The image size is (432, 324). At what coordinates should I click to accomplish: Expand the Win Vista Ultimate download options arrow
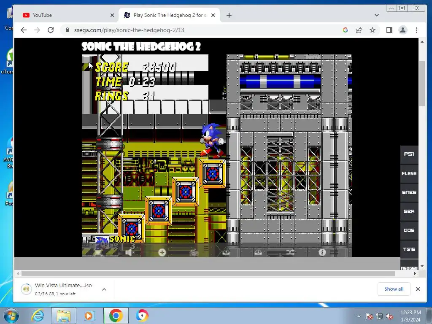pyautogui.click(x=104, y=289)
